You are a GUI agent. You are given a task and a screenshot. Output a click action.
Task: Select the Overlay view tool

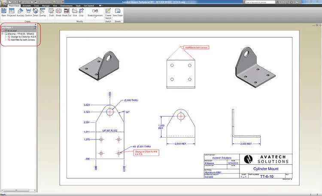(43, 12)
